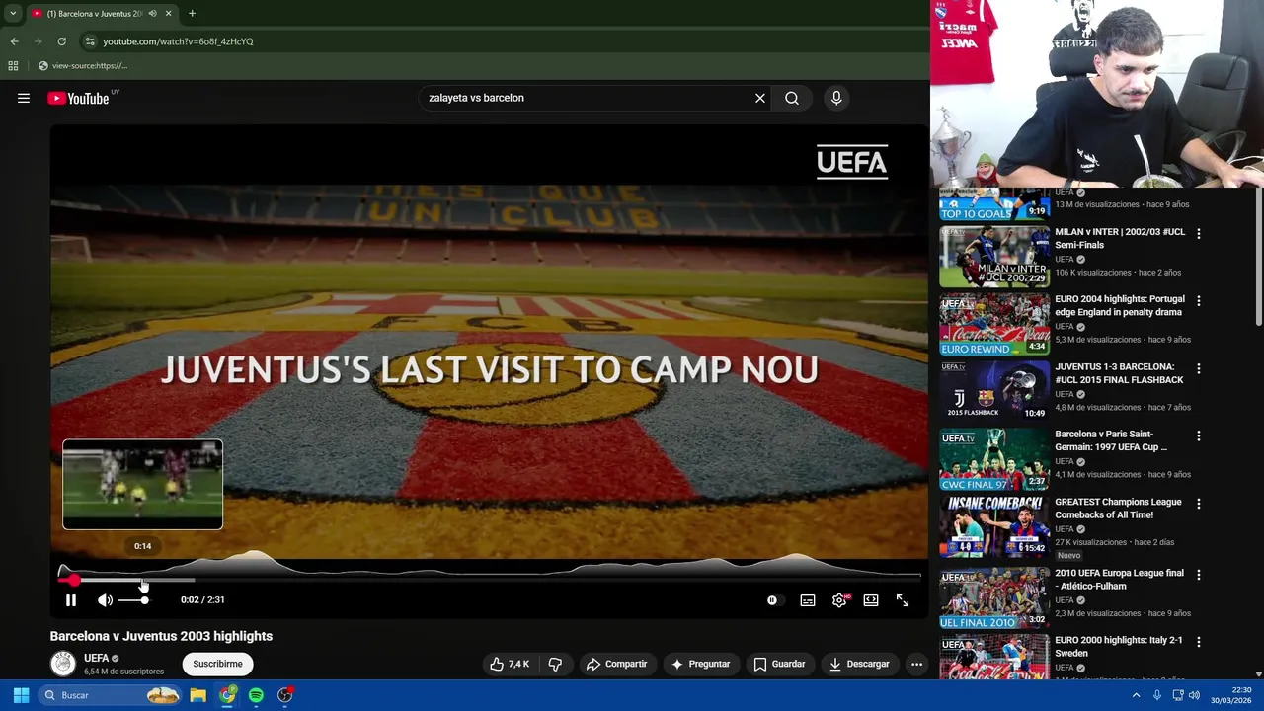Open the apps grid in bookmarks bar
This screenshot has width=1264, height=711.
click(x=13, y=66)
